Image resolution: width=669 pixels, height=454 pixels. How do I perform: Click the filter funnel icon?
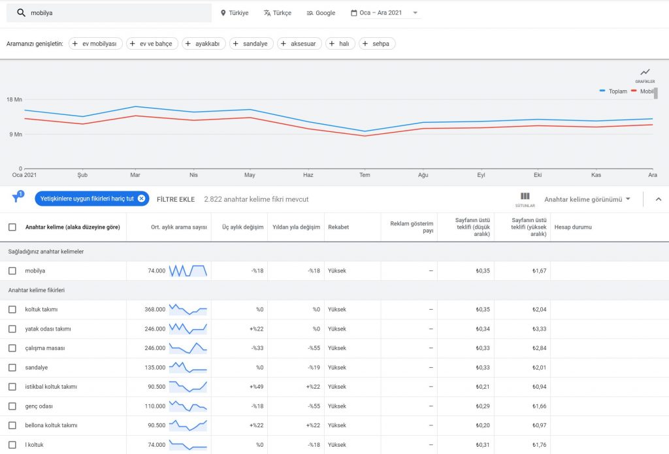(x=17, y=197)
